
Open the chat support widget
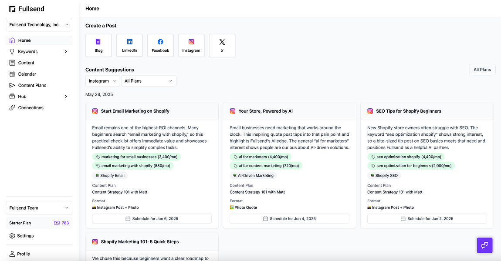[x=485, y=245]
